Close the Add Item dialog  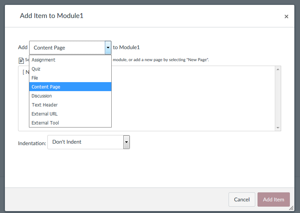pyautogui.click(x=286, y=16)
